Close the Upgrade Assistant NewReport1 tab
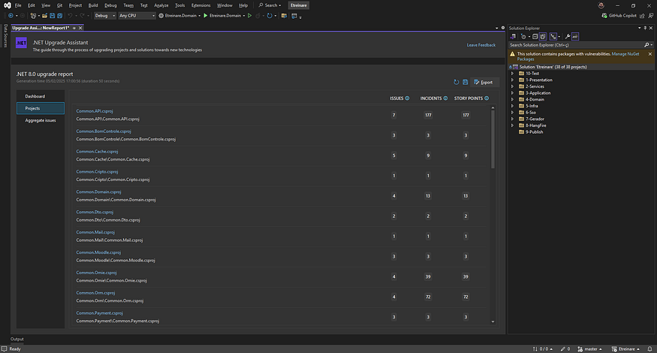Viewport: 657px width, 353px height. click(x=80, y=28)
